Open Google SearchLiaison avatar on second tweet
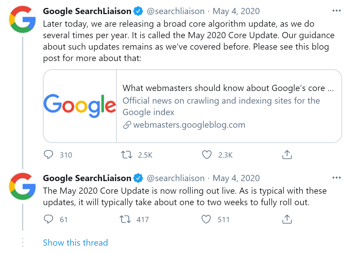 pos(23,186)
